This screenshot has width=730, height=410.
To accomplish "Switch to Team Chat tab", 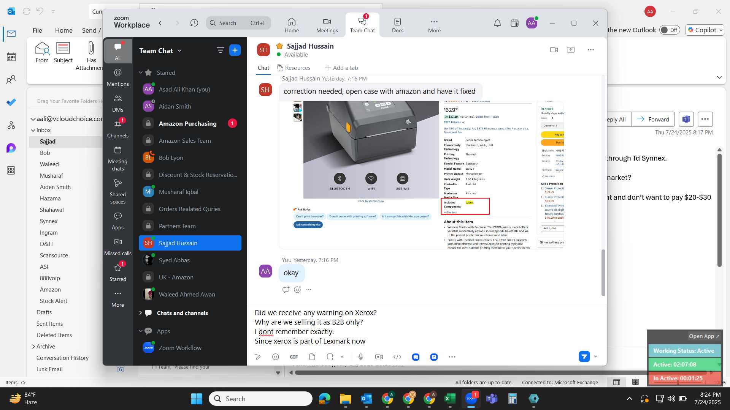I will pyautogui.click(x=362, y=25).
